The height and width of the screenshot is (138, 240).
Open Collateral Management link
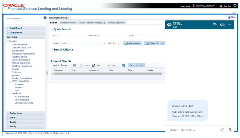click(22, 66)
